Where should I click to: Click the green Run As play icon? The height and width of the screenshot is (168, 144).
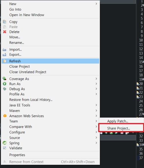[x=5, y=84]
